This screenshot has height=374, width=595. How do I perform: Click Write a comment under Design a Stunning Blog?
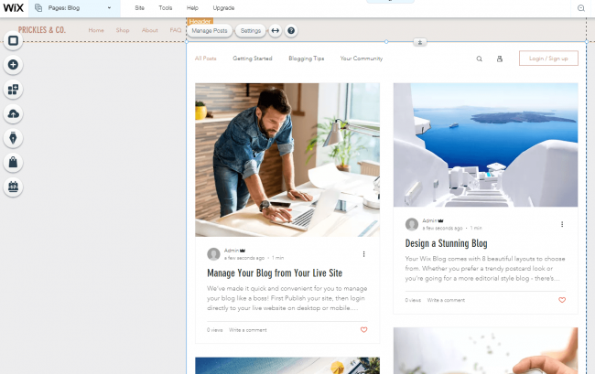pyautogui.click(x=446, y=300)
